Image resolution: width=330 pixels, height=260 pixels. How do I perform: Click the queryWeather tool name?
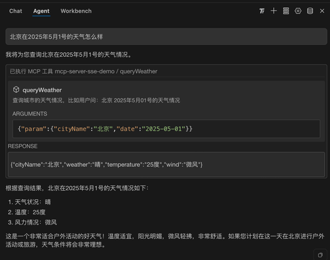tap(42, 90)
